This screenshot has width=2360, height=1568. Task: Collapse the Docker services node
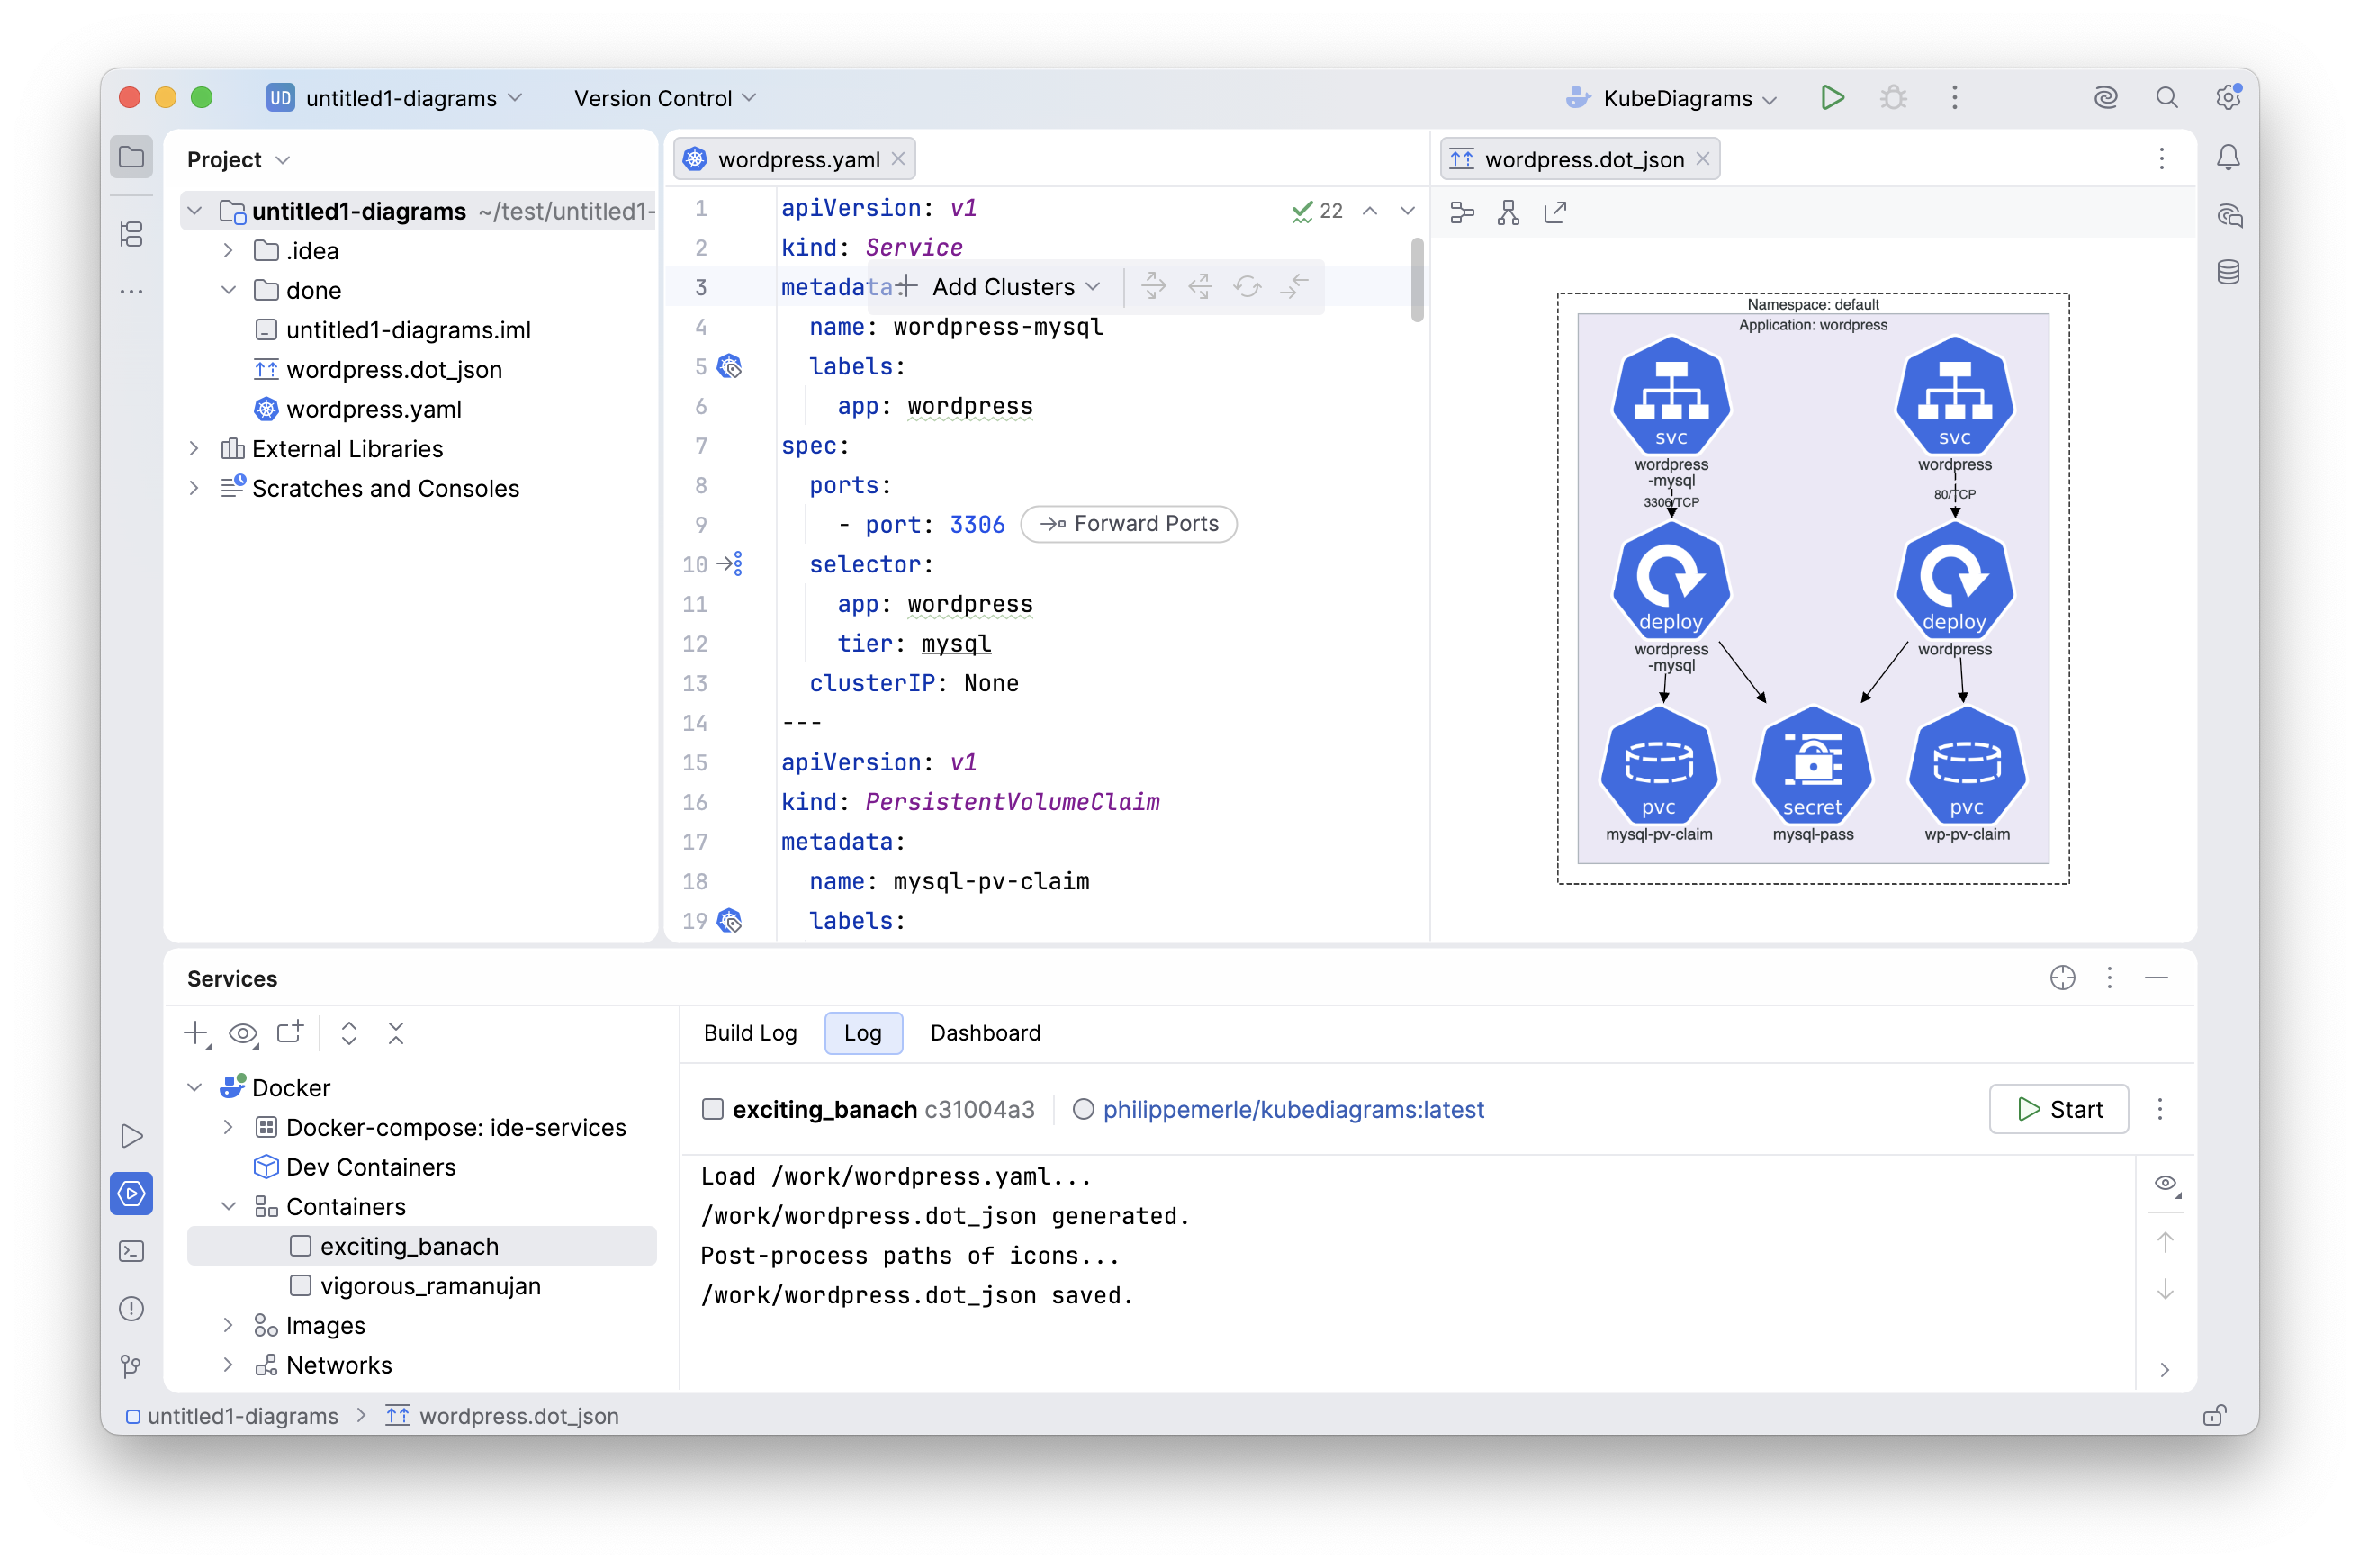(x=194, y=1087)
